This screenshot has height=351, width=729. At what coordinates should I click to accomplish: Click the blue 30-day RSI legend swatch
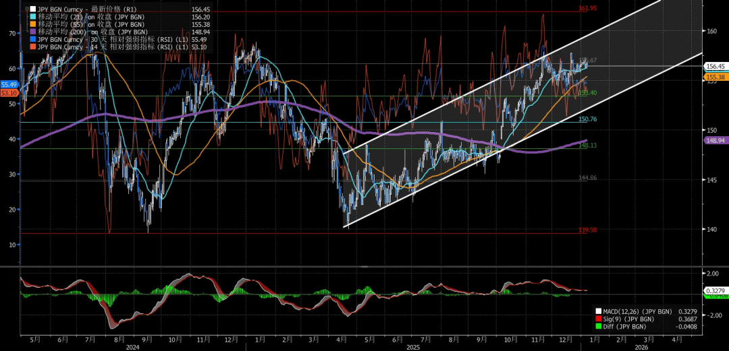point(34,40)
